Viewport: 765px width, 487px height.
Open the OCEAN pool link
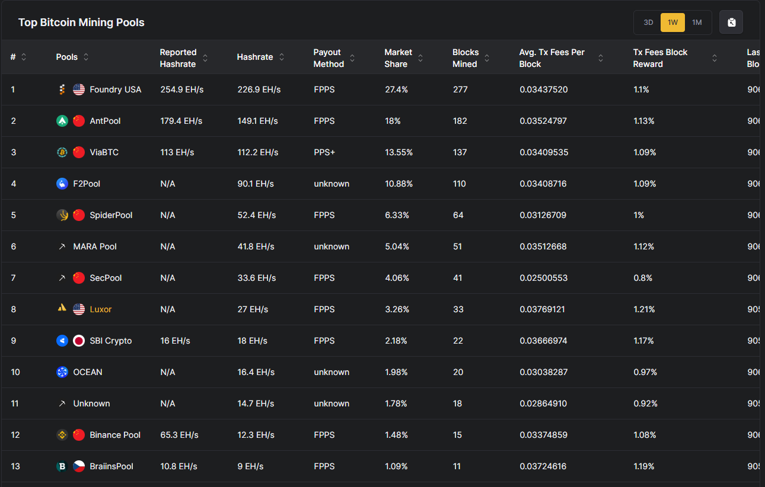88,372
